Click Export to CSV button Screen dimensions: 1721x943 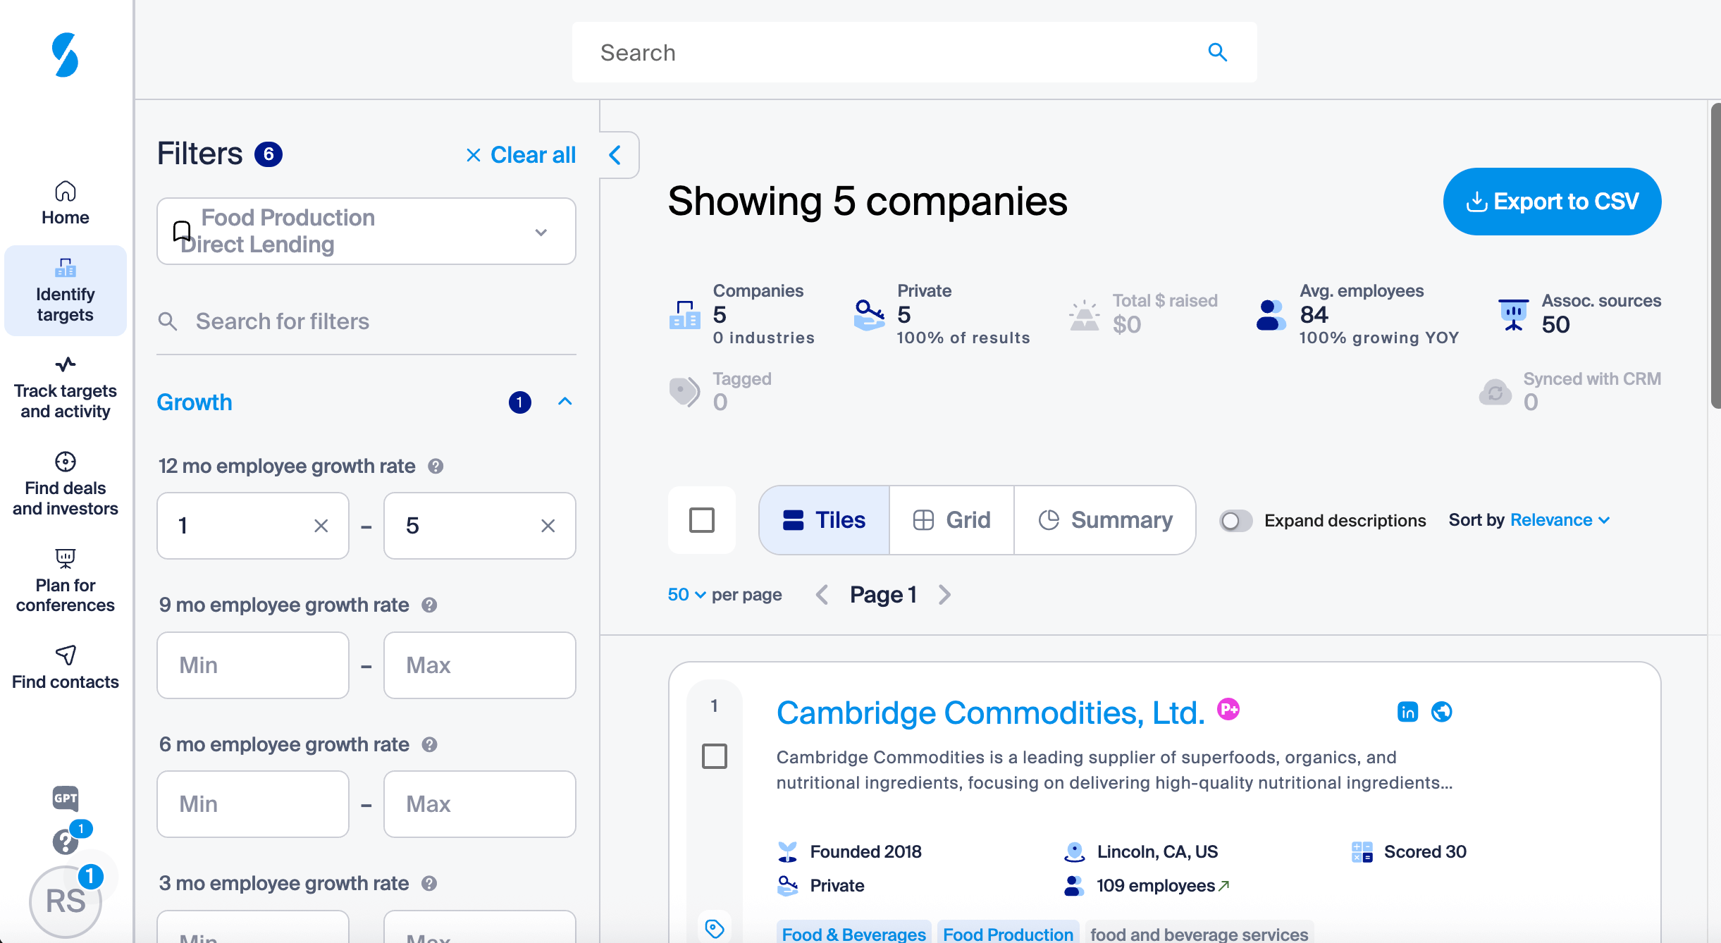[x=1552, y=202]
